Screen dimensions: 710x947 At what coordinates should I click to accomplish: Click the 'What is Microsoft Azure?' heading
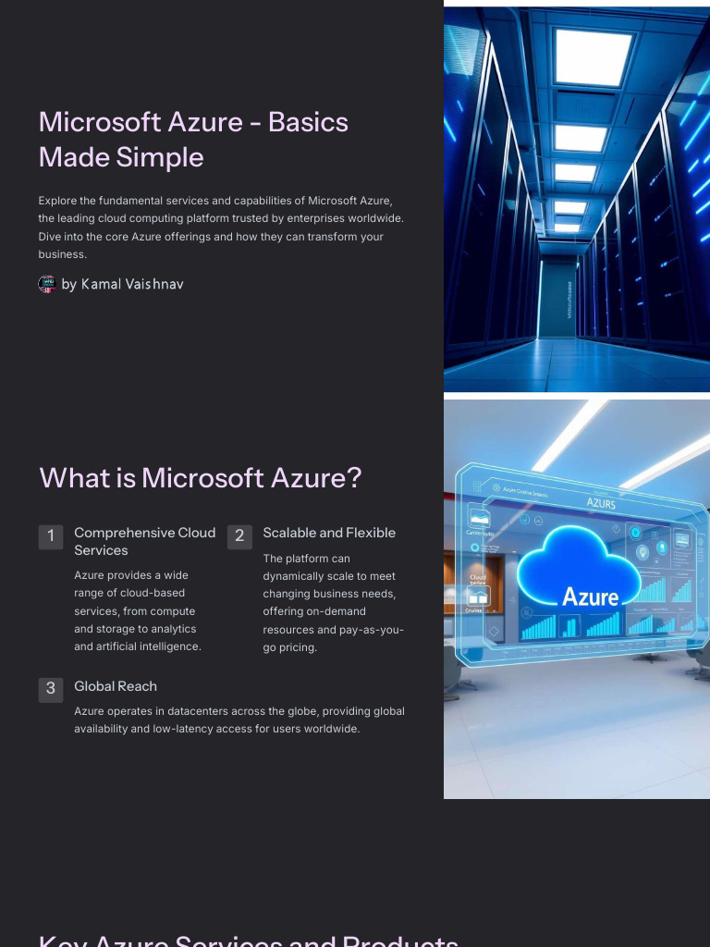(200, 478)
